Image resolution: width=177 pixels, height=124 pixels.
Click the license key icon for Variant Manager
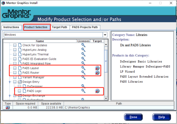coord(84,77)
